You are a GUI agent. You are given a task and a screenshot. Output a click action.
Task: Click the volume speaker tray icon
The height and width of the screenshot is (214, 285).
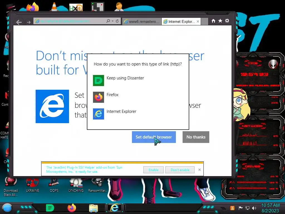point(254,208)
